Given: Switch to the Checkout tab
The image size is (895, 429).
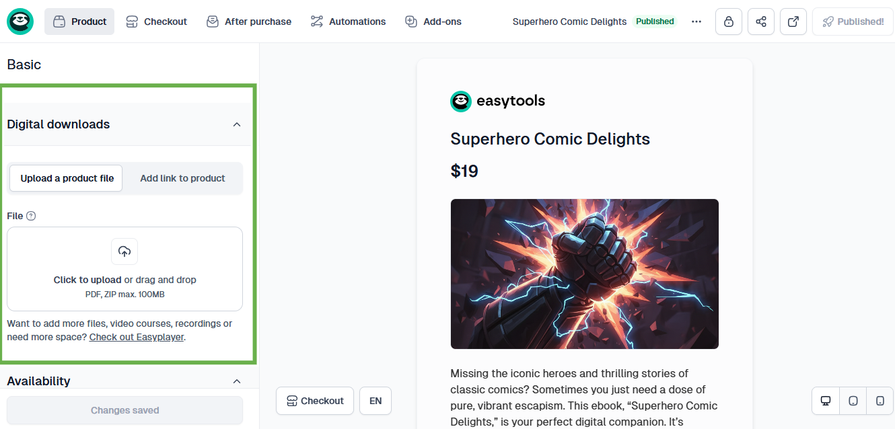Looking at the screenshot, I should click(x=156, y=21).
